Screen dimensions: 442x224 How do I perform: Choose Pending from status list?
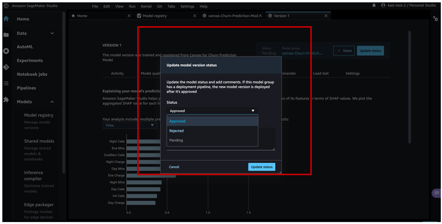pyautogui.click(x=212, y=140)
